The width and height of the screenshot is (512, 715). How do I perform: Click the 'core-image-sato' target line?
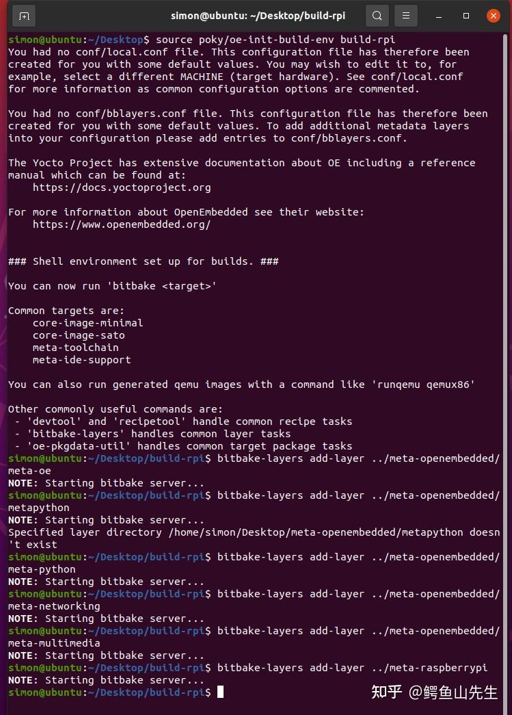click(79, 335)
